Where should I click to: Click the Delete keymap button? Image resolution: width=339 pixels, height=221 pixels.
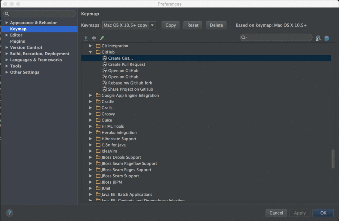[x=216, y=25]
